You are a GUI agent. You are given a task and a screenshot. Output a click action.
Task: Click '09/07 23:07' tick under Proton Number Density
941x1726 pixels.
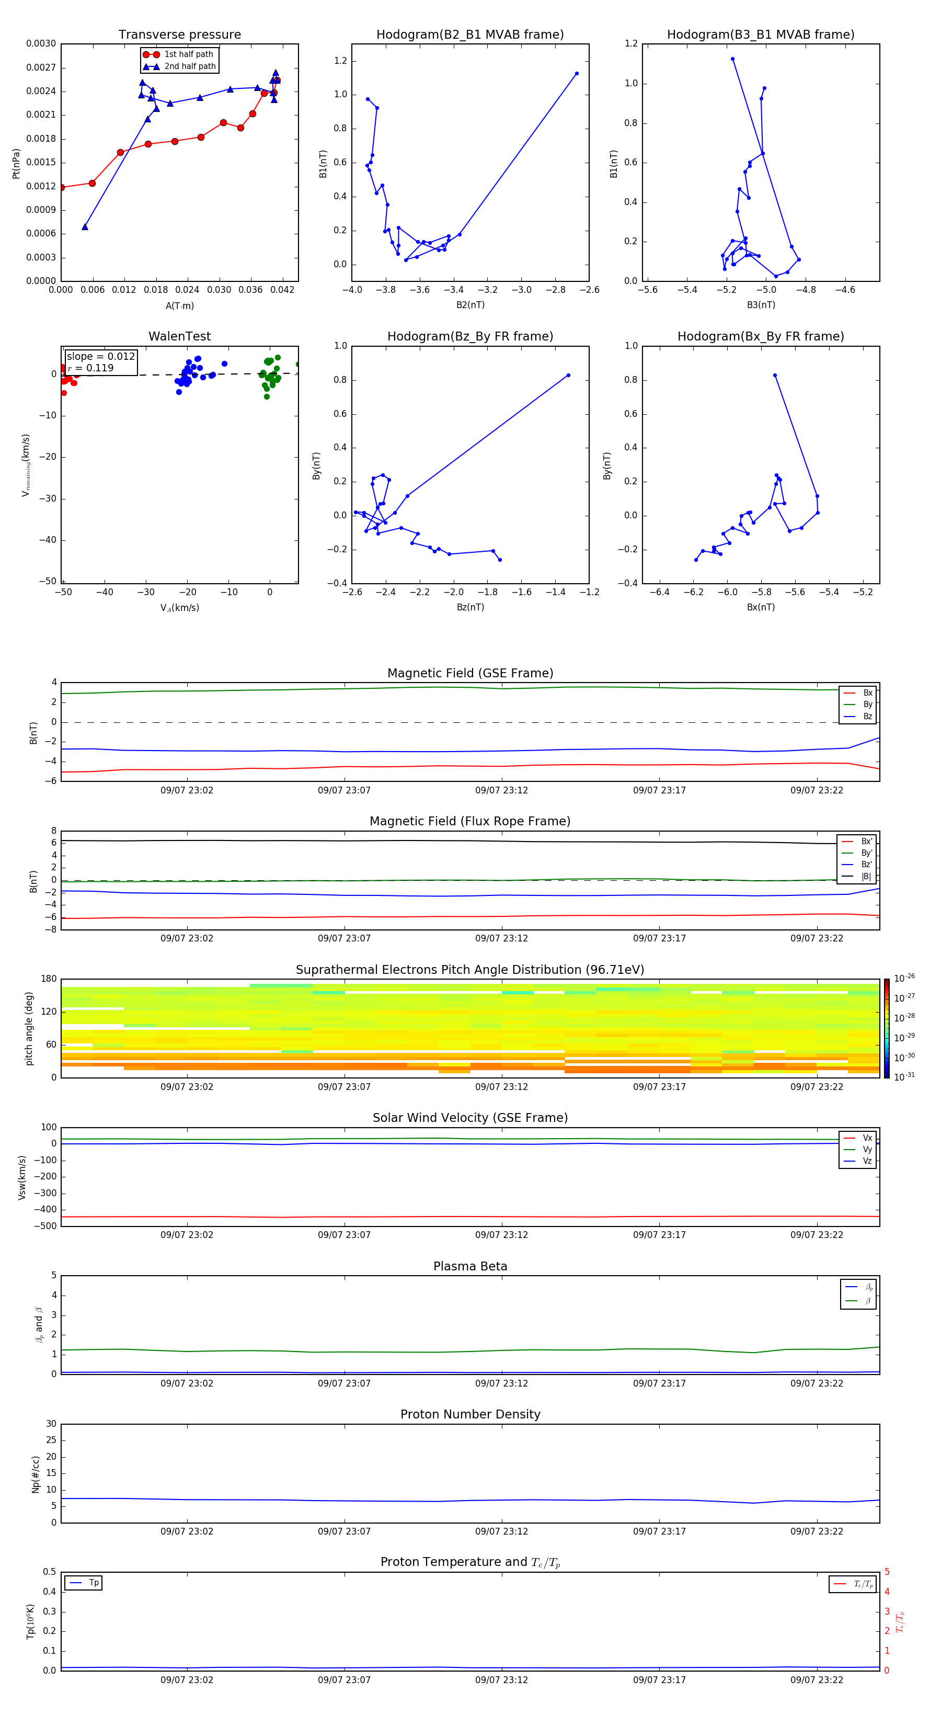345,1531
